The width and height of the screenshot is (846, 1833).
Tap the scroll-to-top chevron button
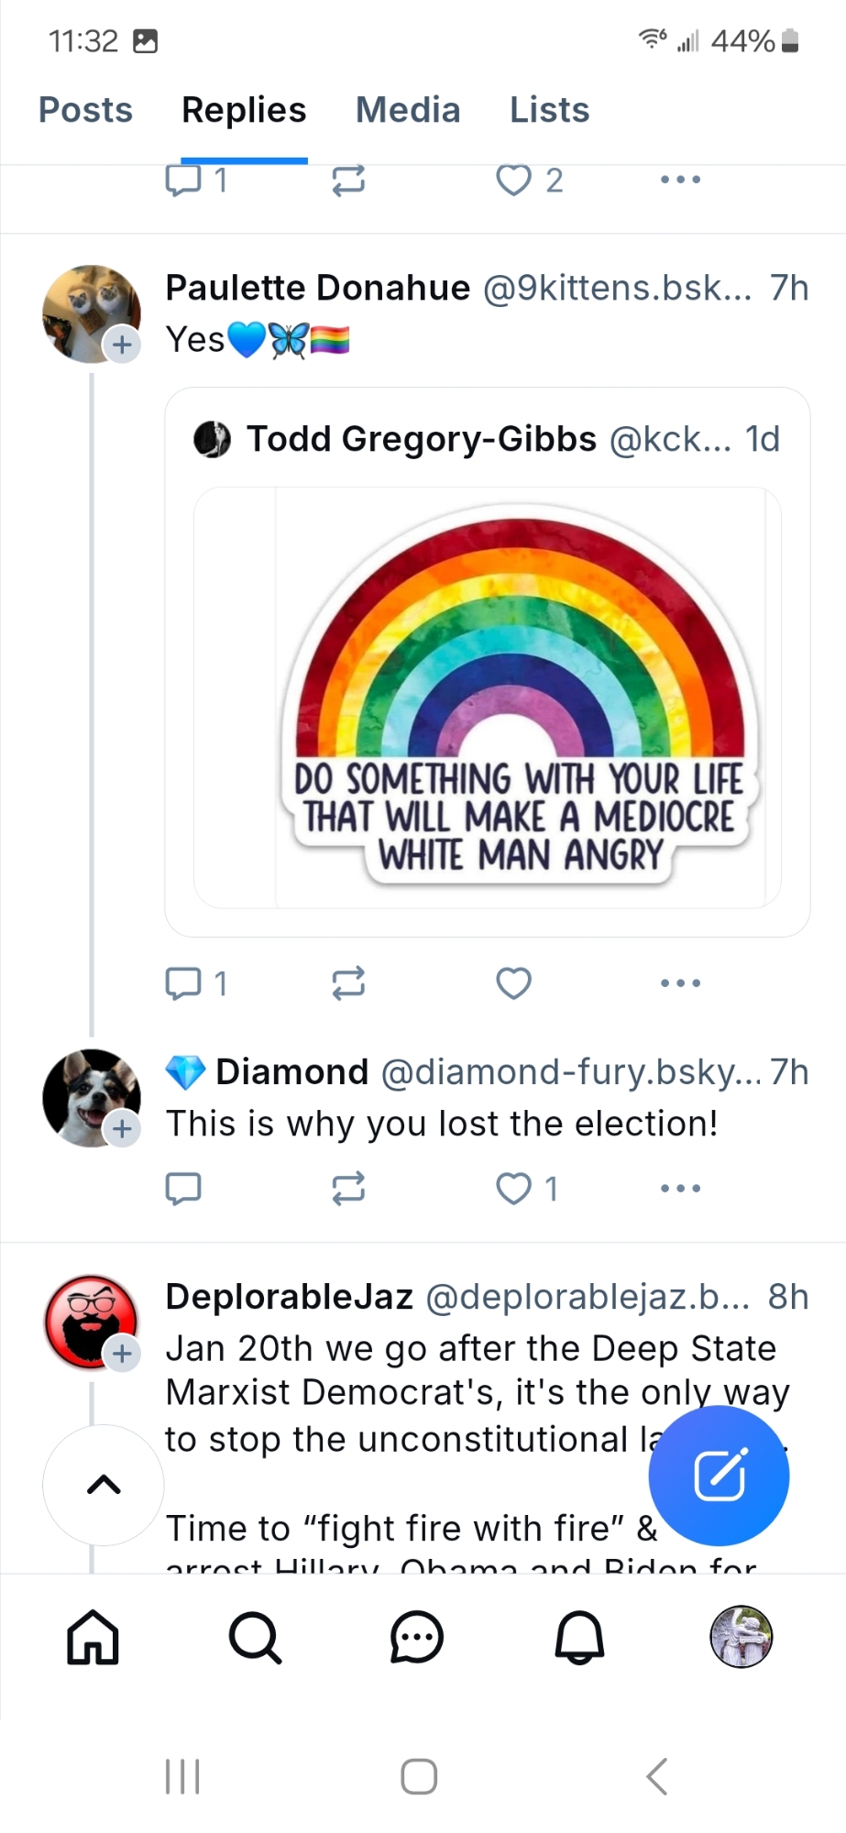click(x=104, y=1485)
